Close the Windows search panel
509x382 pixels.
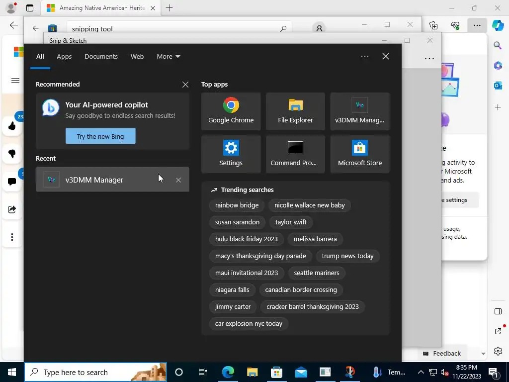[386, 56]
